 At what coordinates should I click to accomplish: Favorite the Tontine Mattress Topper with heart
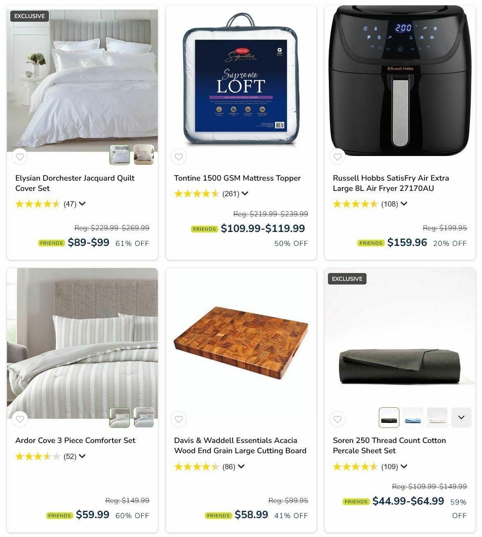[179, 156]
